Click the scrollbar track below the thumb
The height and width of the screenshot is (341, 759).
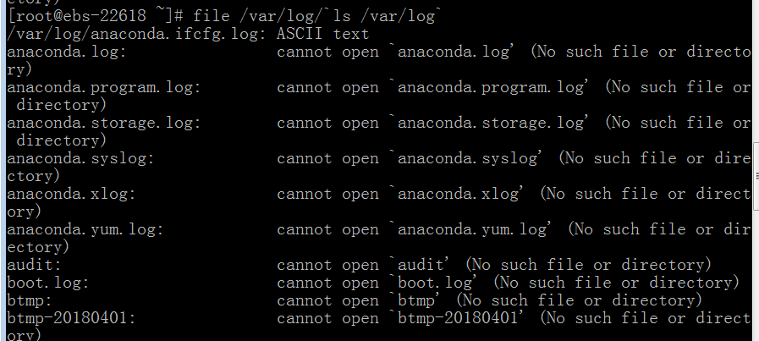pos(756,276)
